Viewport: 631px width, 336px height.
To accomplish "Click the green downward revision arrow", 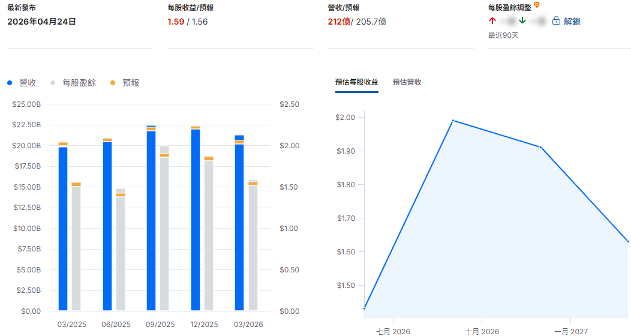I will click(x=522, y=20).
